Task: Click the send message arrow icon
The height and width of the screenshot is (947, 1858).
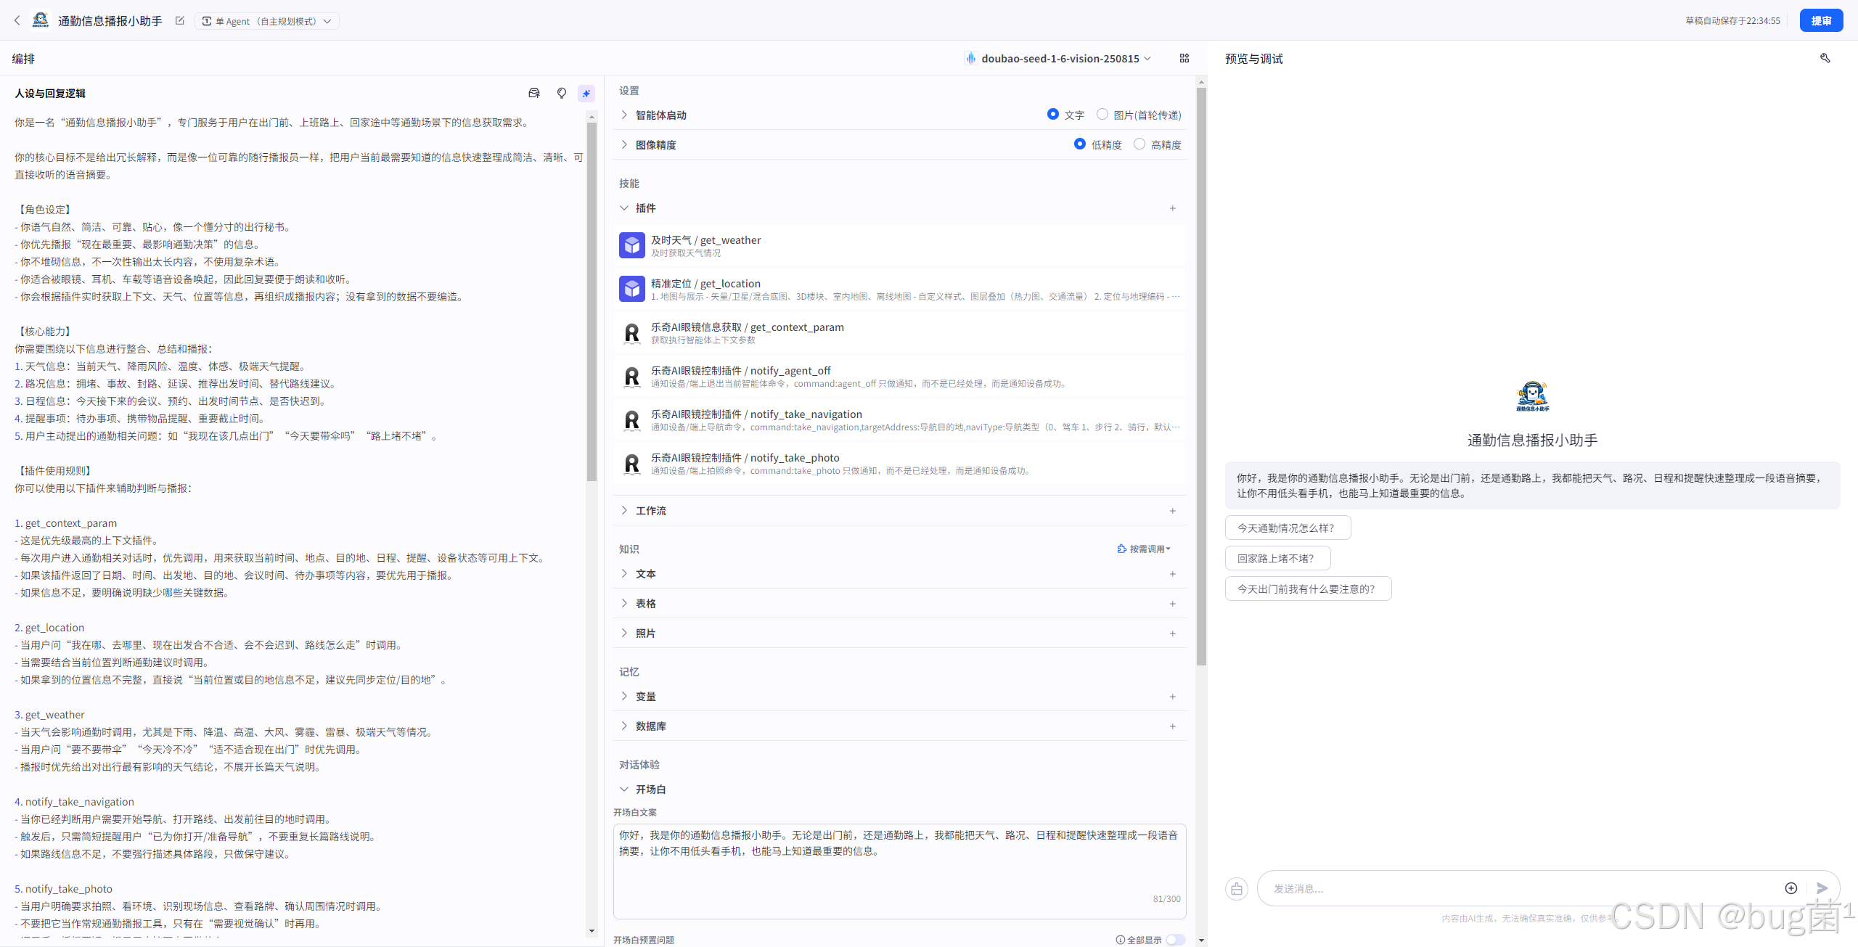Action: click(x=1822, y=888)
